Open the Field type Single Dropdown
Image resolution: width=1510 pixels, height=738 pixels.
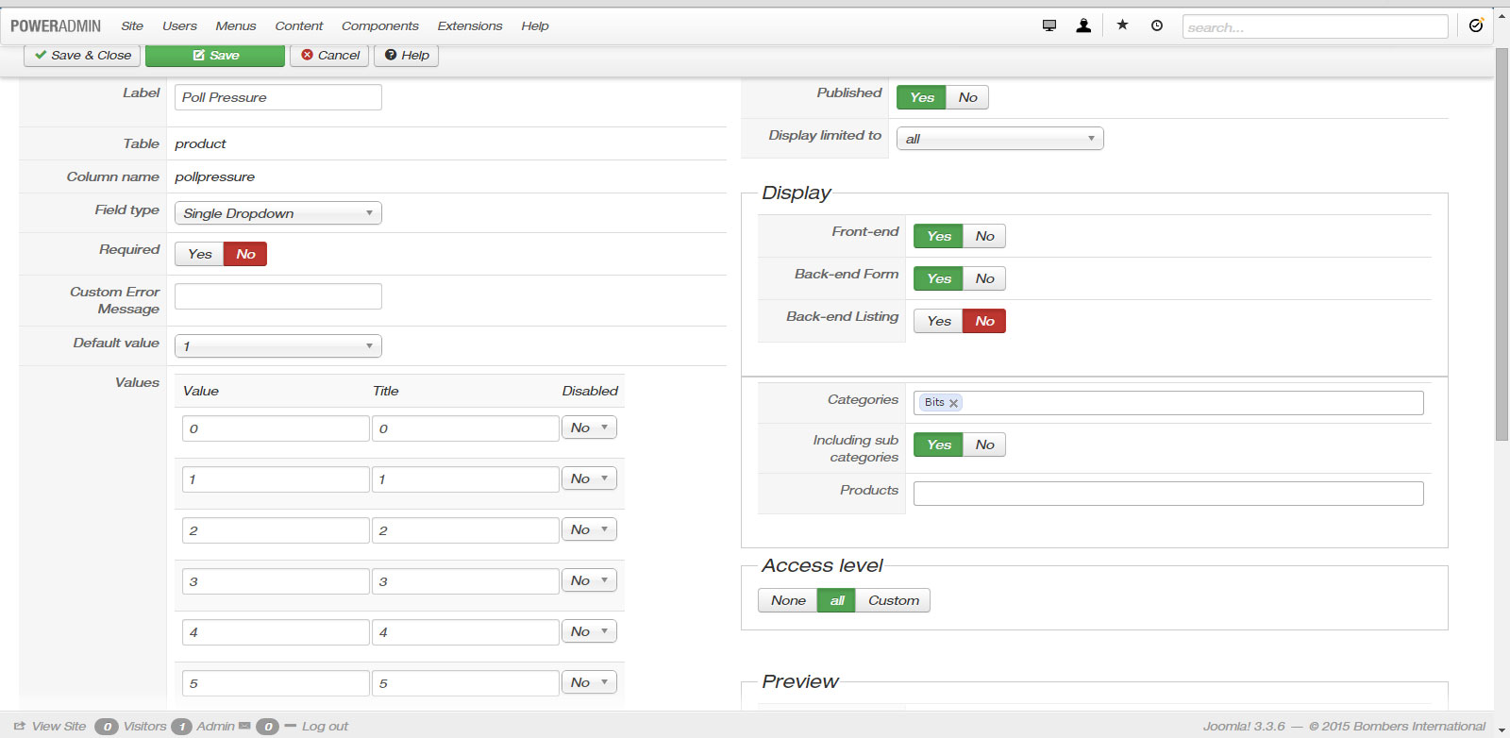pyautogui.click(x=278, y=213)
